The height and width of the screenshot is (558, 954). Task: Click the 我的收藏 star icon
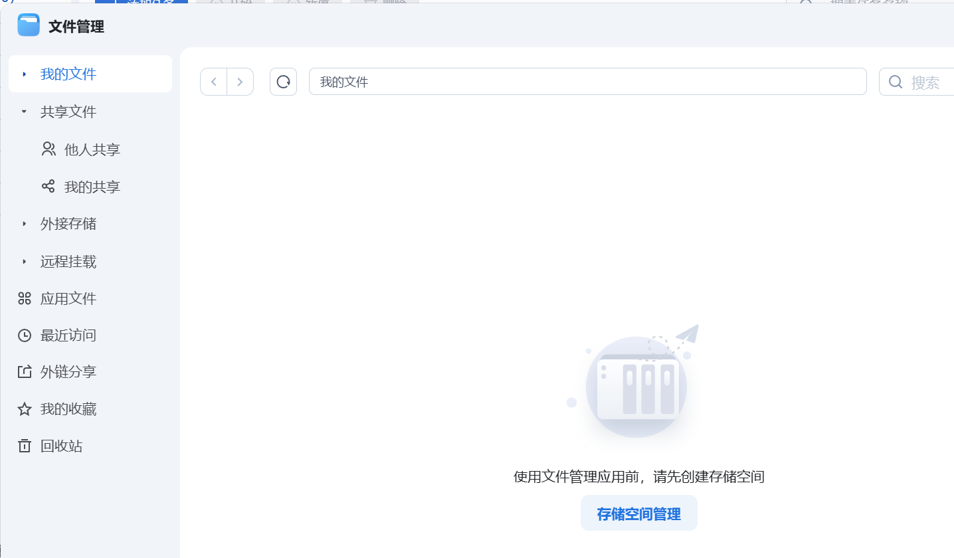pos(25,409)
